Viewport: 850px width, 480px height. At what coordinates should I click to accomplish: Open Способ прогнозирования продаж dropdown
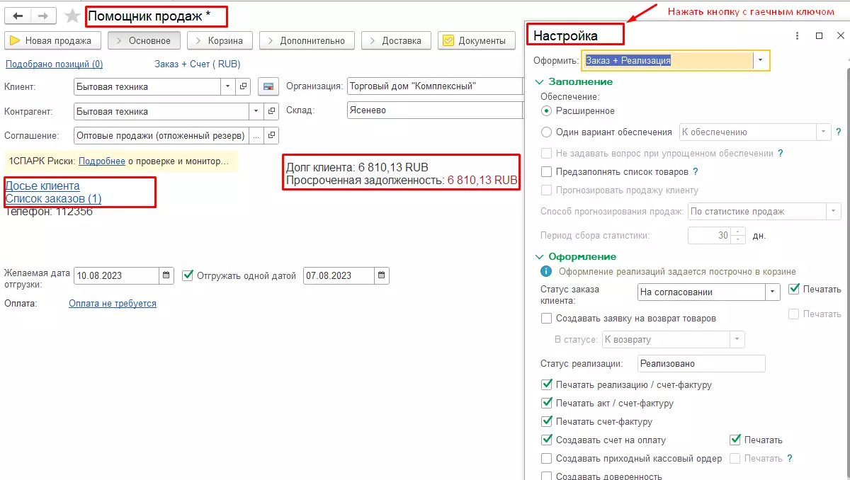pos(832,211)
